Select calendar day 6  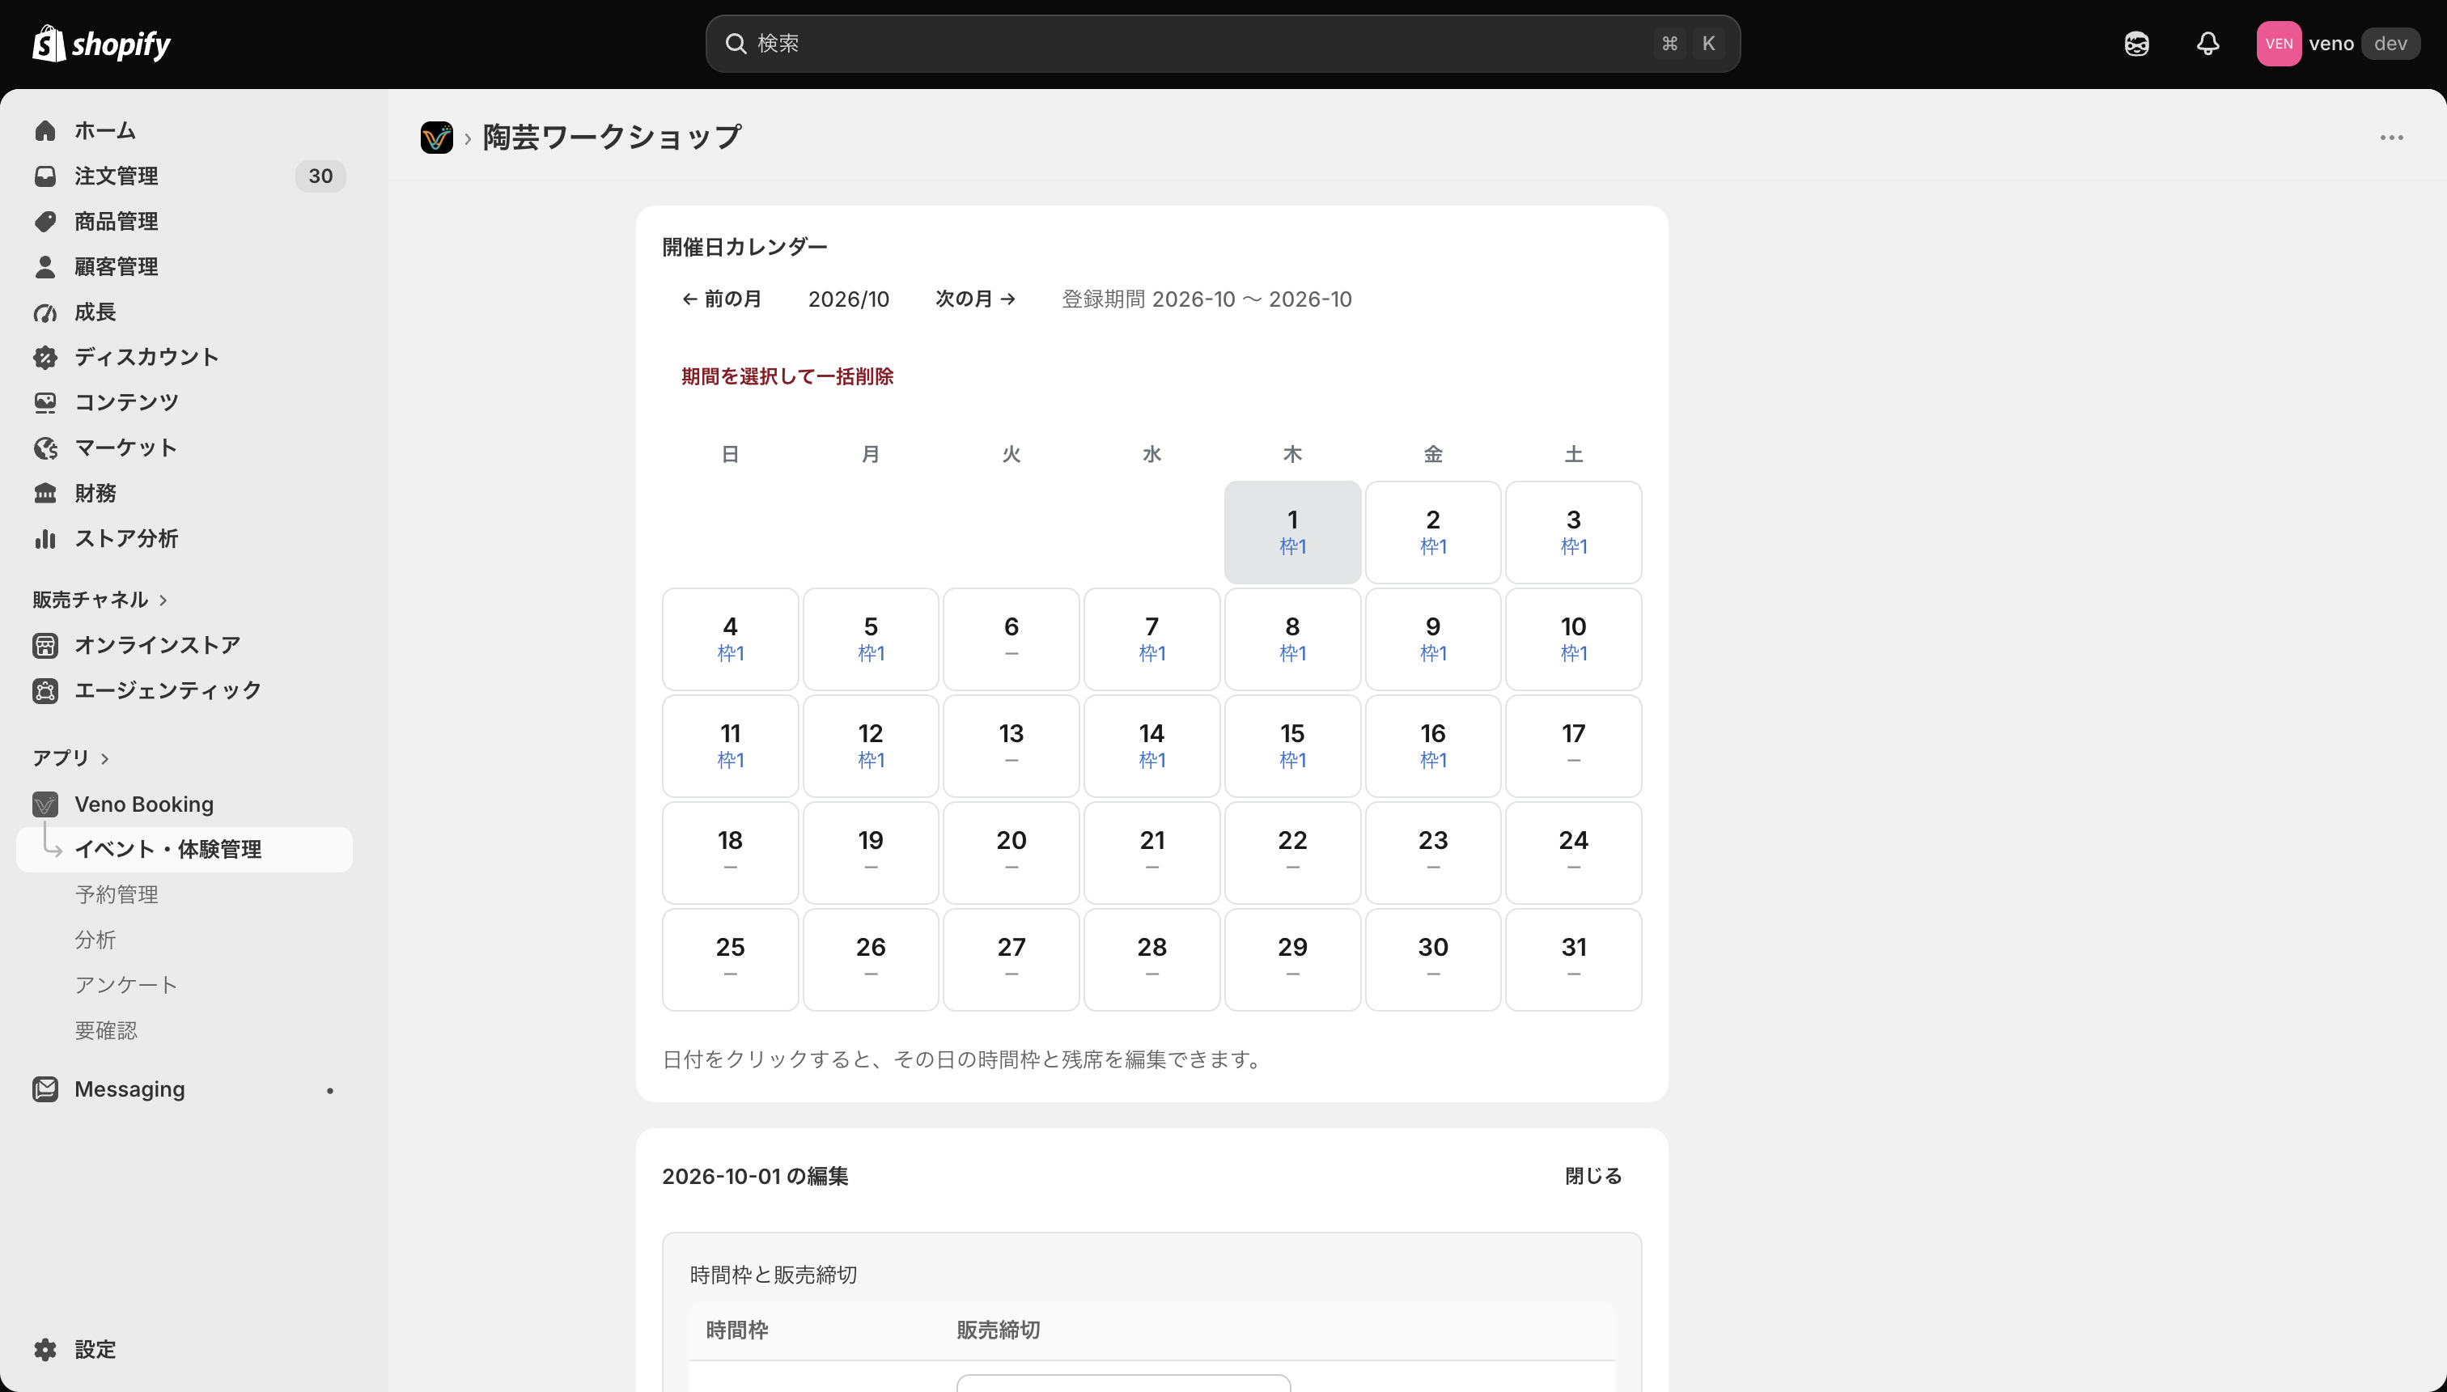click(x=1011, y=639)
